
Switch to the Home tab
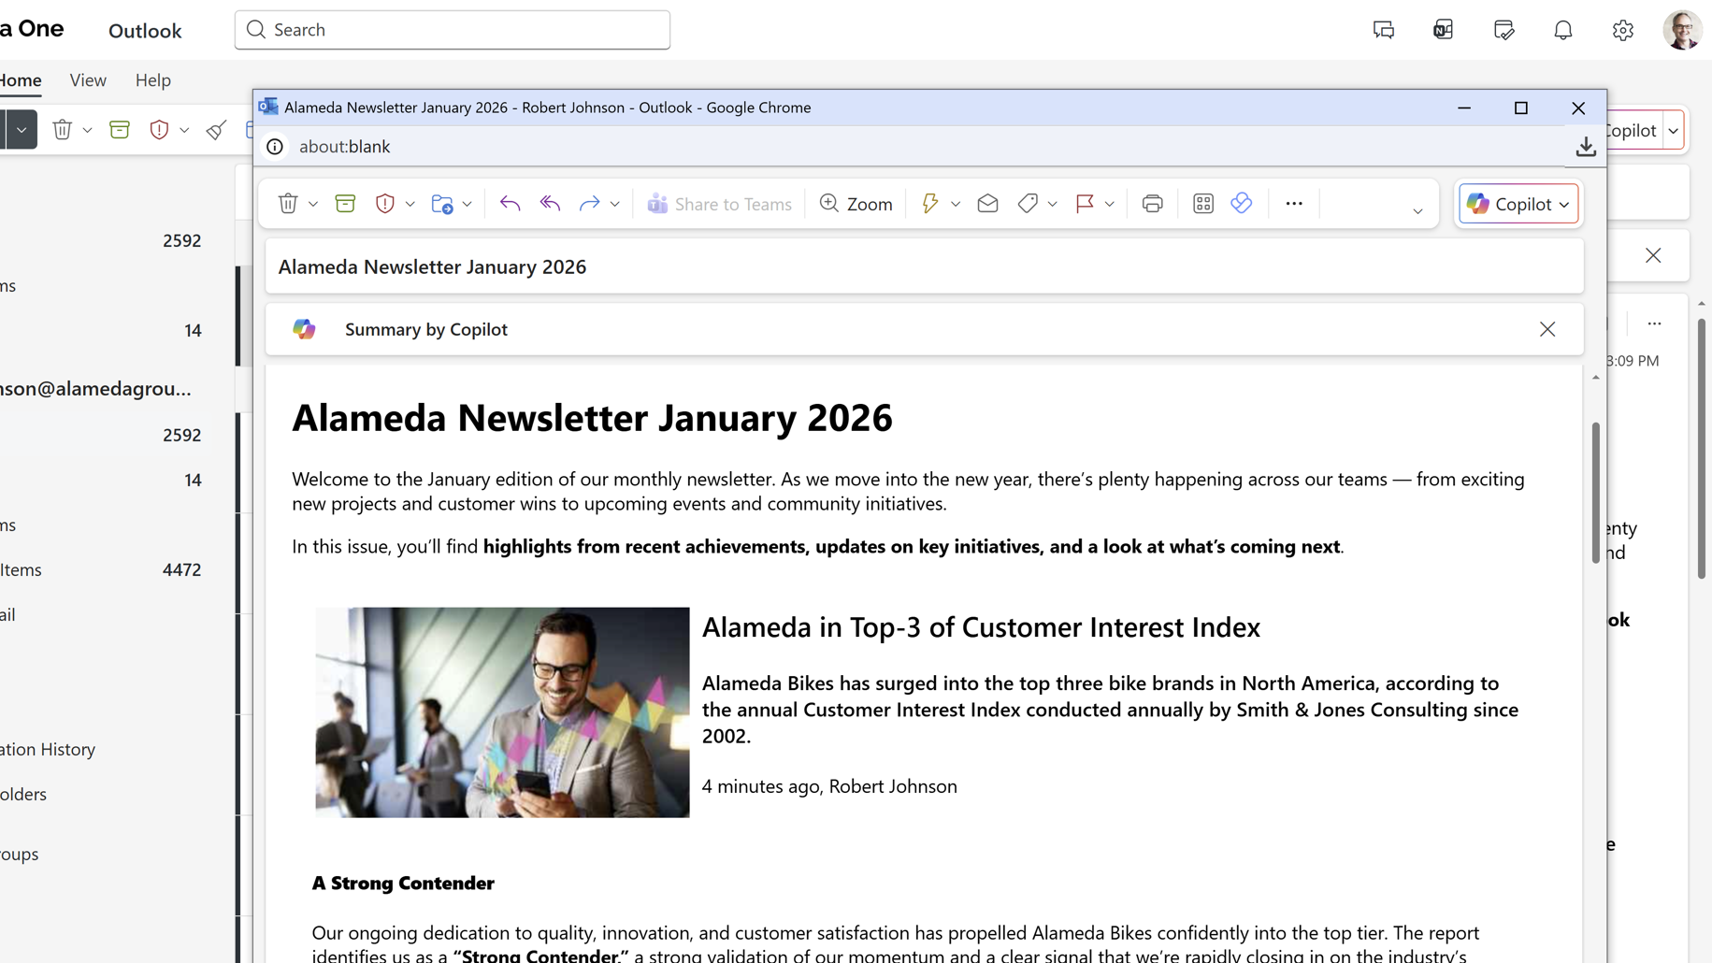point(20,80)
